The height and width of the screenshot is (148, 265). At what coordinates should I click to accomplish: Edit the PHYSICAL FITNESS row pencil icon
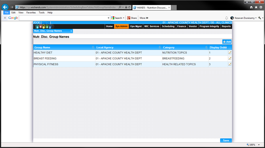[x=230, y=64]
